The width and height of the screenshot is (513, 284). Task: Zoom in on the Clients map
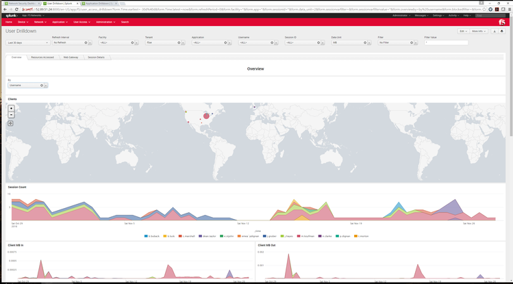(x=11, y=108)
